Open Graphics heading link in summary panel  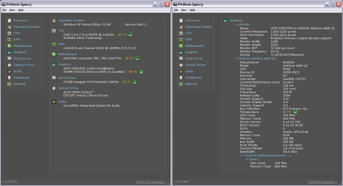pos(65,64)
